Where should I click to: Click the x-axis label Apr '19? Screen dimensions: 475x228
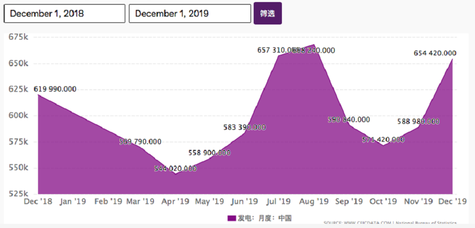[176, 201]
